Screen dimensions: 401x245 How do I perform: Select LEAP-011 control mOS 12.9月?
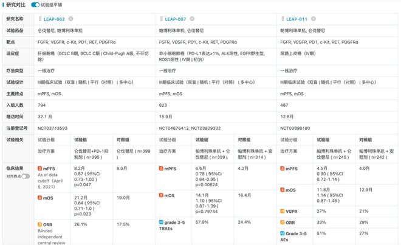[366, 190]
